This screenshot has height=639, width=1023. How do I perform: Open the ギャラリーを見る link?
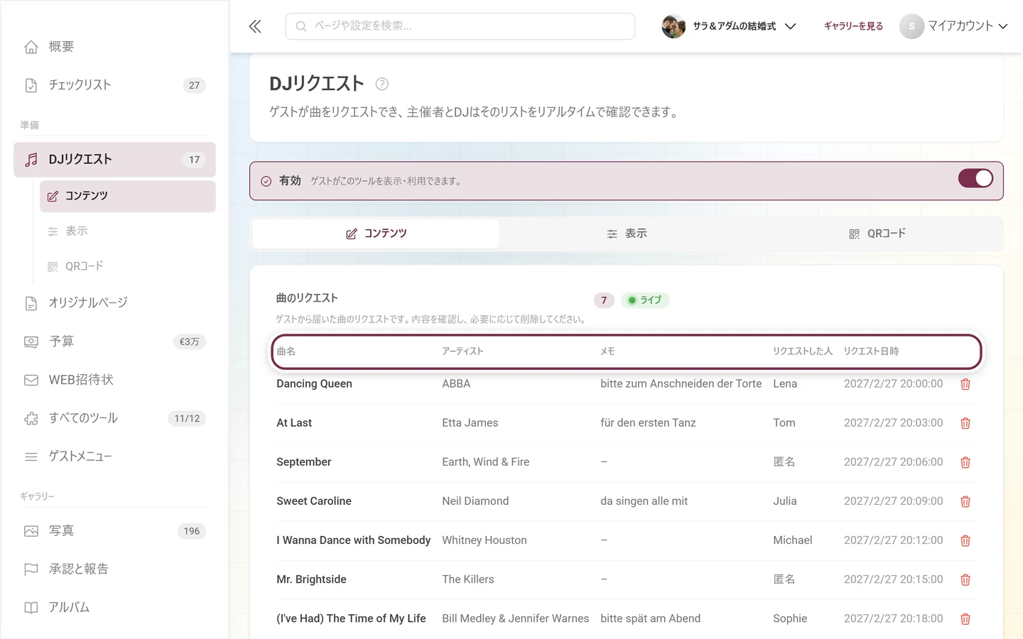click(853, 26)
